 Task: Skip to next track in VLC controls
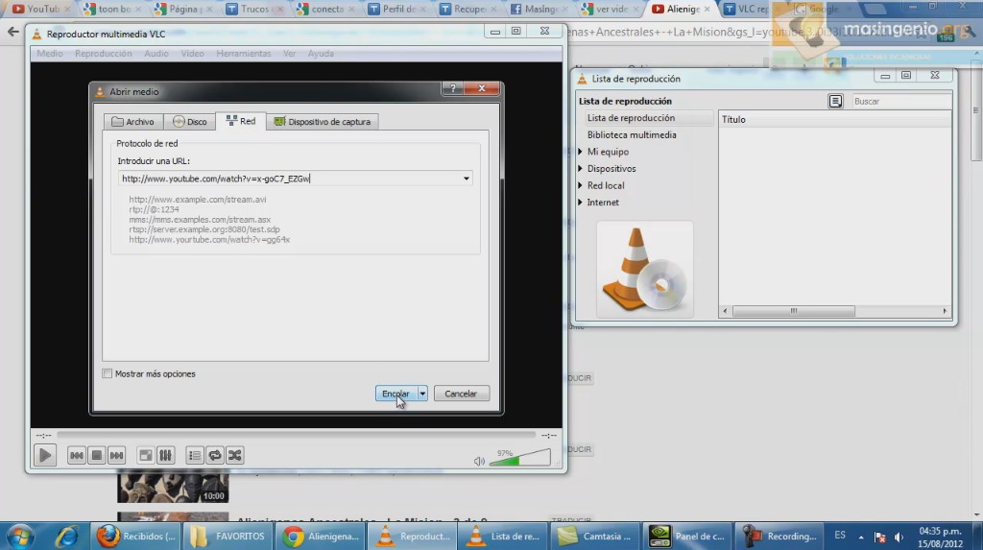(x=116, y=455)
